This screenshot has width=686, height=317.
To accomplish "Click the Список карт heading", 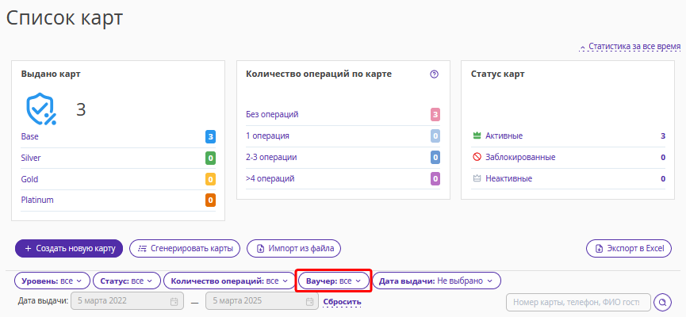I will (65, 19).
